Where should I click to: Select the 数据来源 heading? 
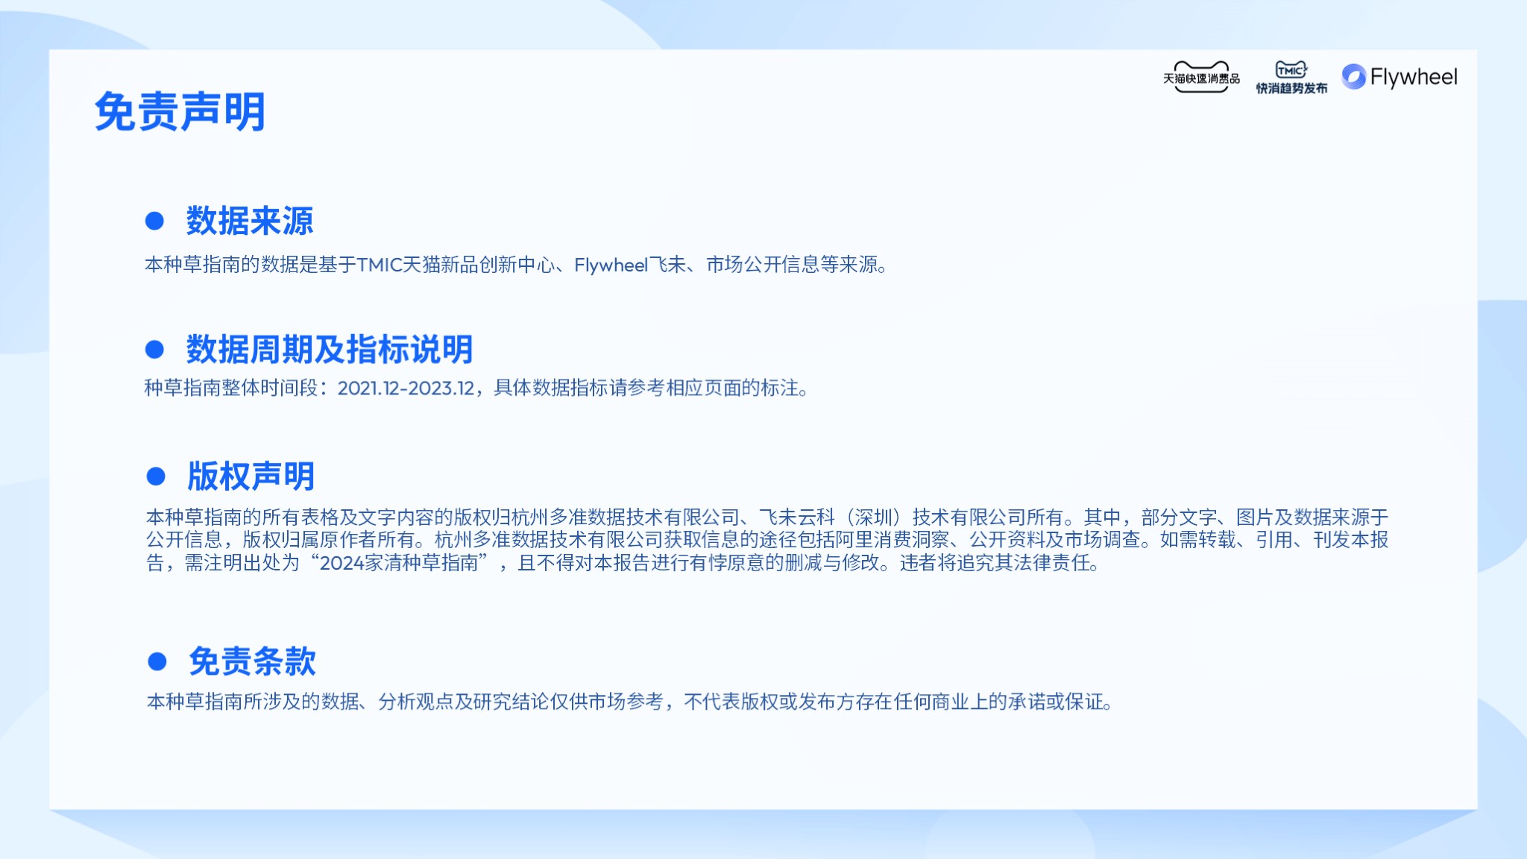coord(250,221)
